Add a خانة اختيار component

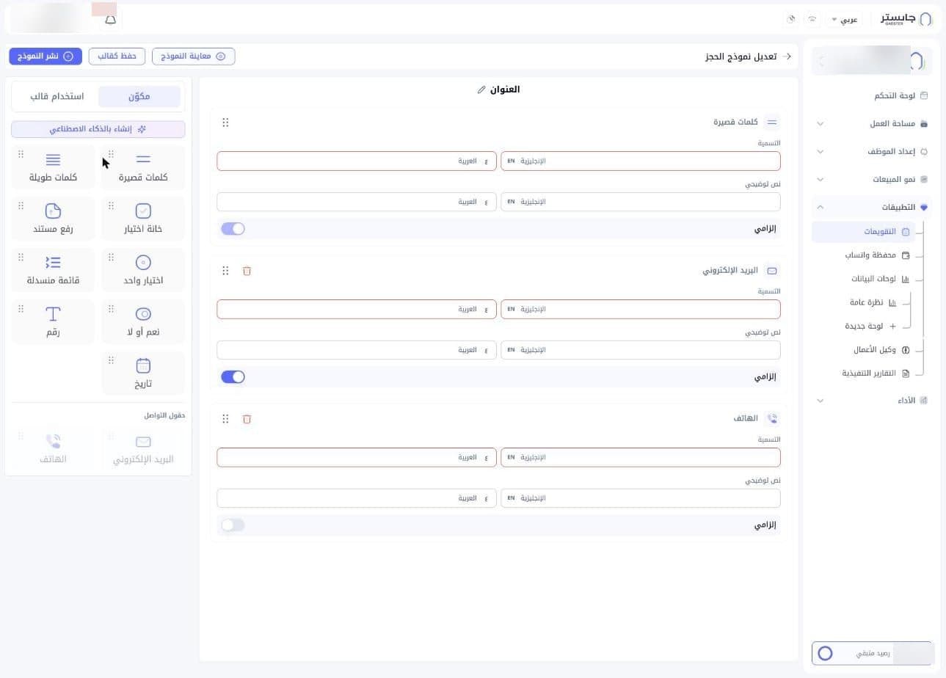pos(143,219)
